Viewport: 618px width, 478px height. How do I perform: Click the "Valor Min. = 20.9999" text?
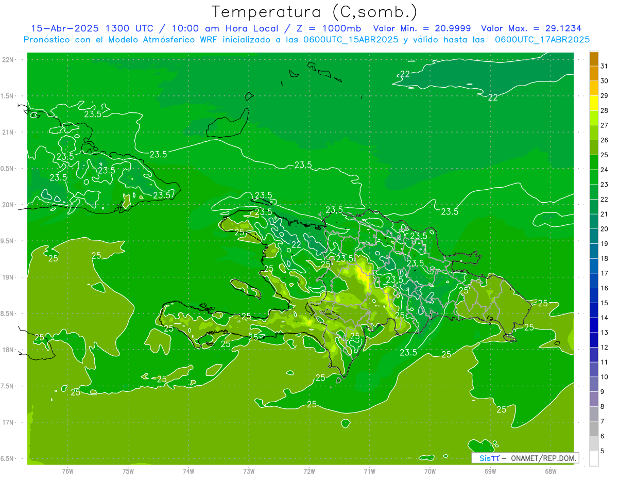[422, 28]
